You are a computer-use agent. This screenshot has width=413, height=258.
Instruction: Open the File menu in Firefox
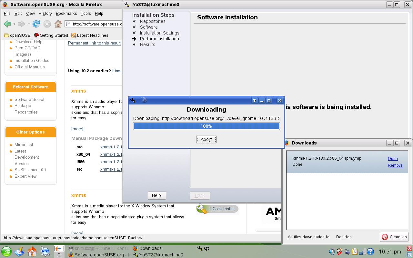click(x=7, y=14)
